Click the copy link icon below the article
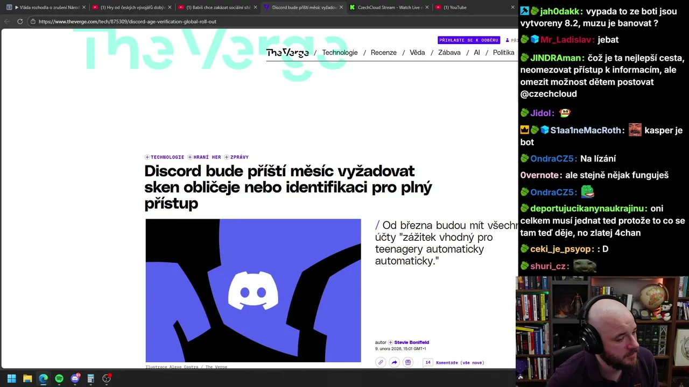The image size is (689, 387). point(381,362)
